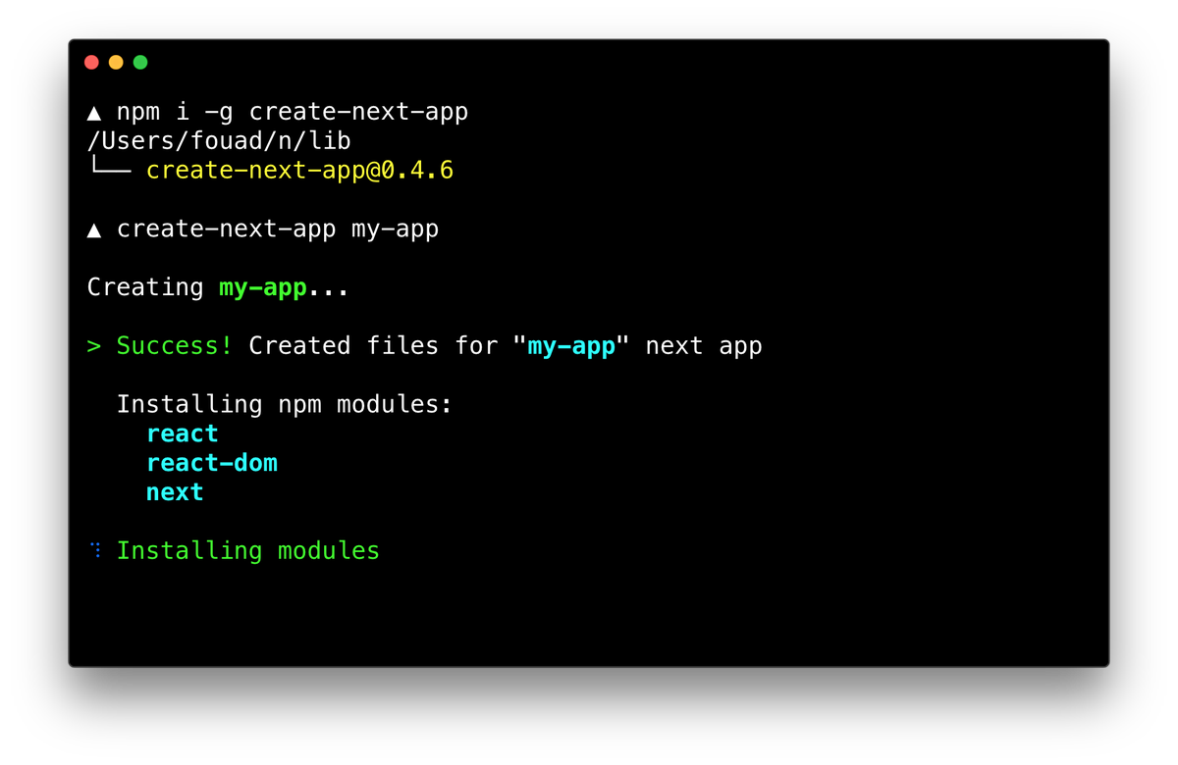Click the '/Users/fouad/n/lib' path line

(219, 141)
